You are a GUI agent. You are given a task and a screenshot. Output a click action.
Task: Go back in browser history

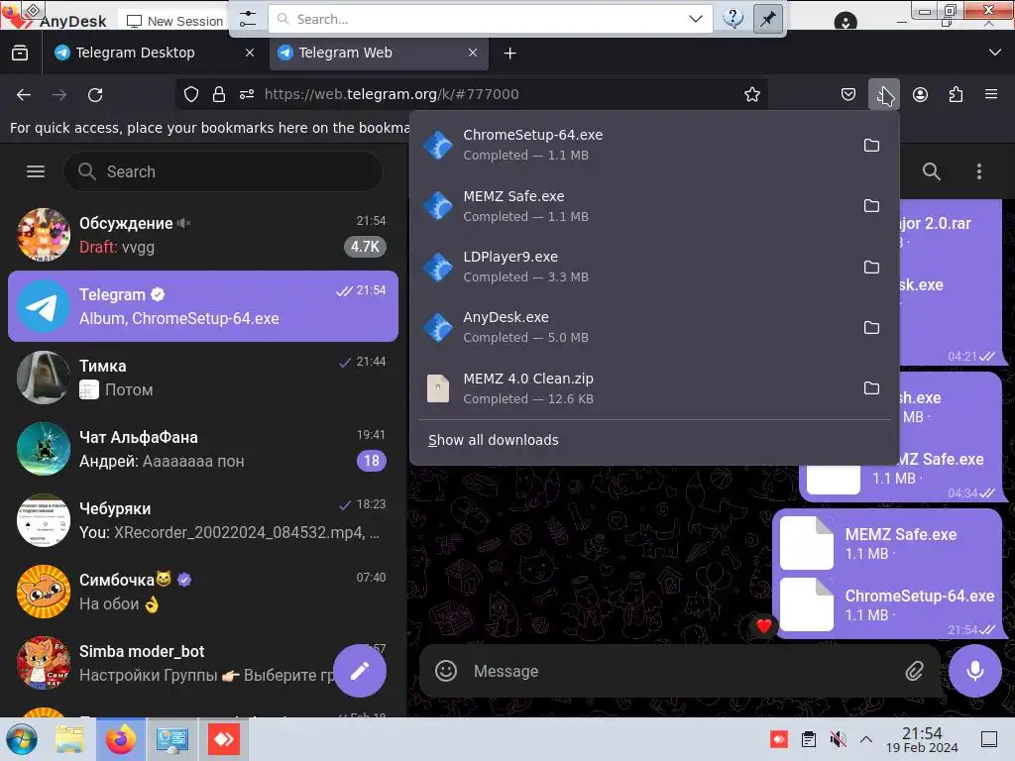click(x=24, y=94)
